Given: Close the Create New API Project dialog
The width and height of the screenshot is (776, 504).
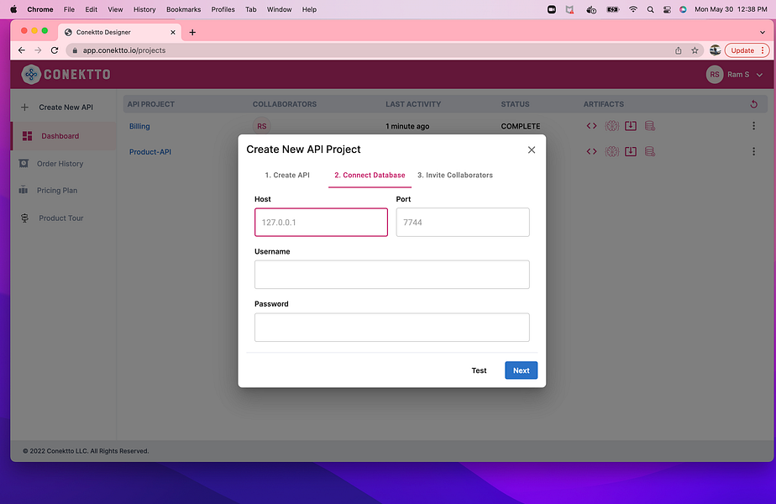Looking at the screenshot, I should point(531,150).
